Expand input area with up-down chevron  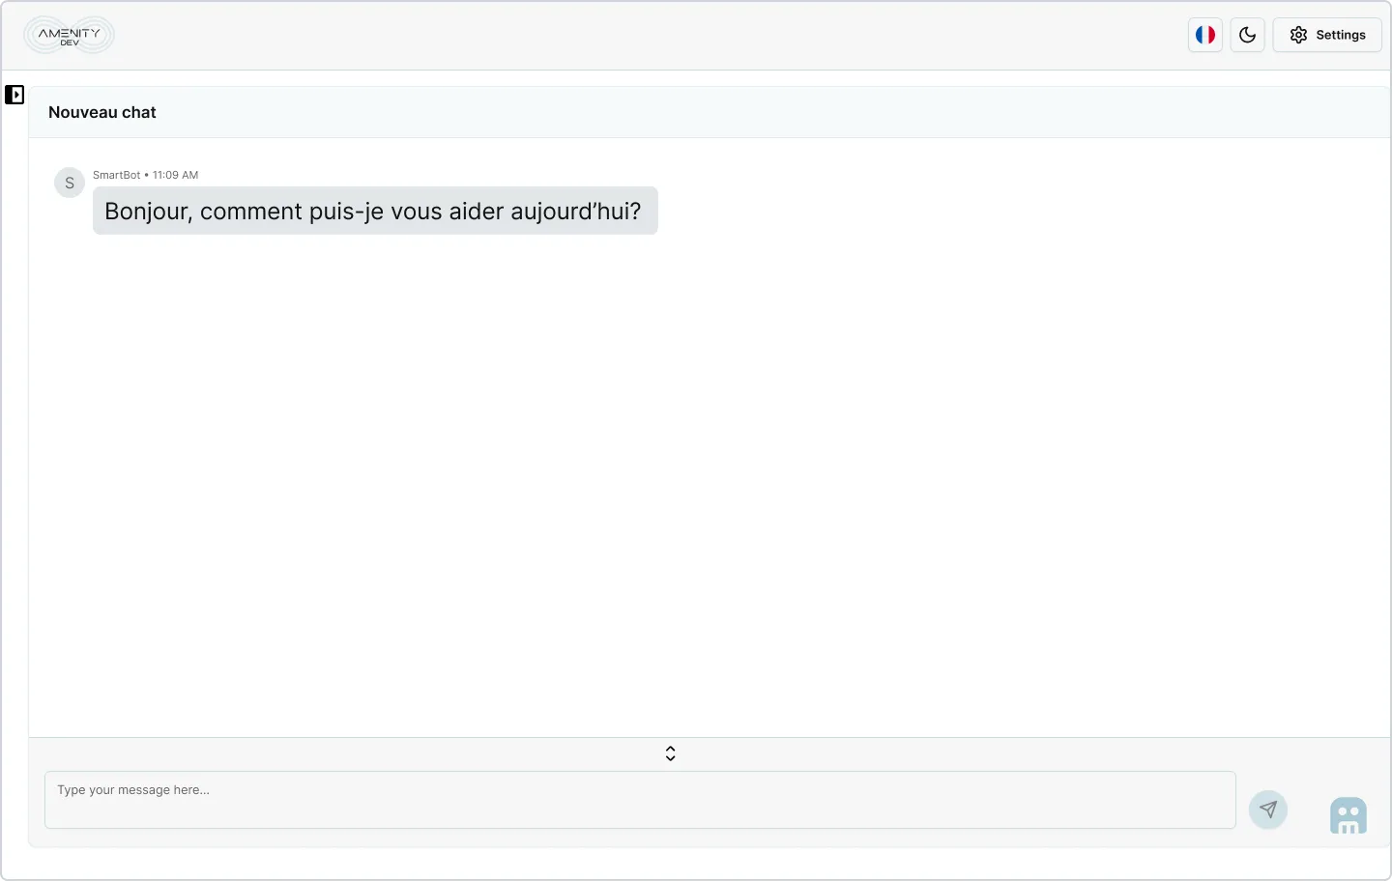coord(670,753)
